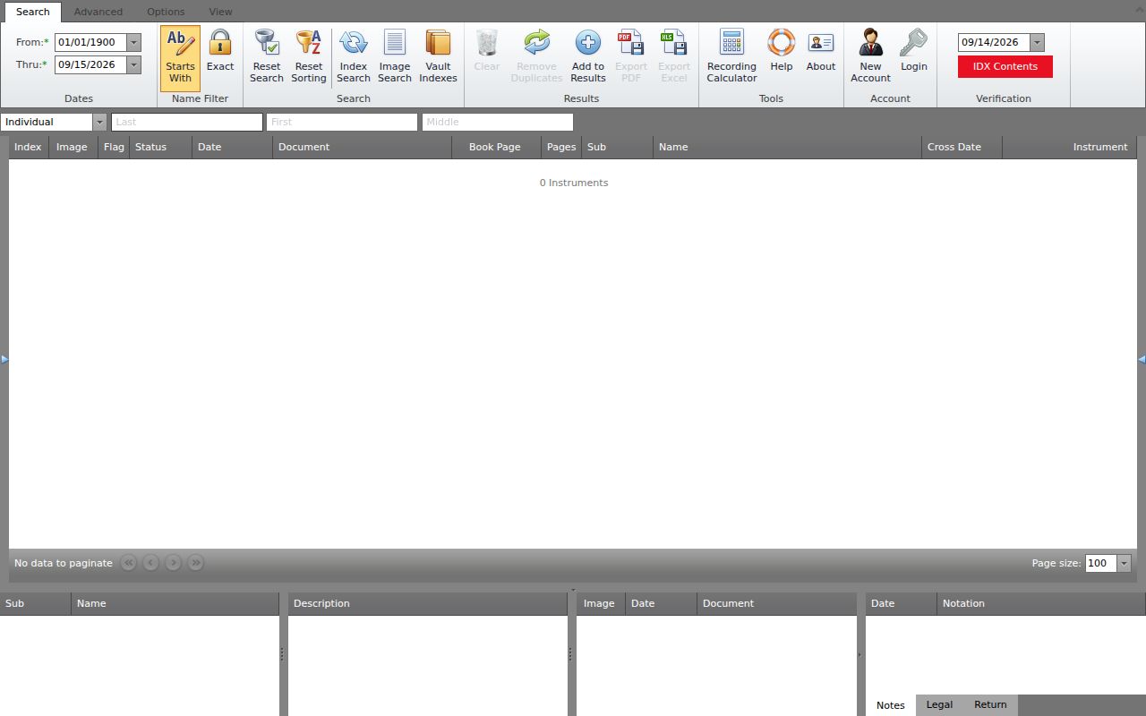Click the Login key icon
This screenshot has height=716, width=1146.
point(914,42)
